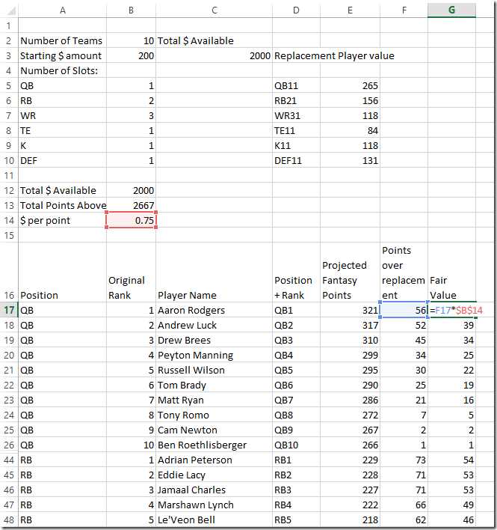This screenshot has height=530, width=497.
Task: Click Tom Brady name cell
Action: tap(214, 385)
